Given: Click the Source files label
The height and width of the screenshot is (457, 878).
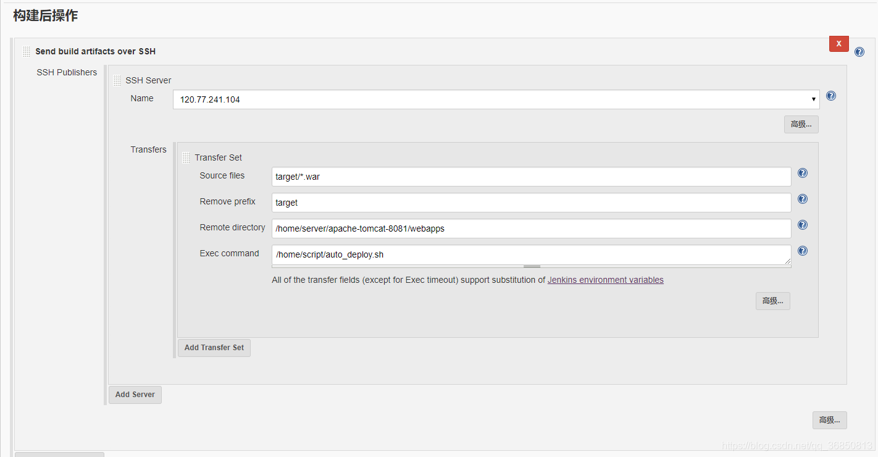Looking at the screenshot, I should [222, 175].
